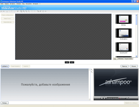Click the Undo arrow in toolbar
The height and width of the screenshot is (107, 139).
(x=1, y=12)
